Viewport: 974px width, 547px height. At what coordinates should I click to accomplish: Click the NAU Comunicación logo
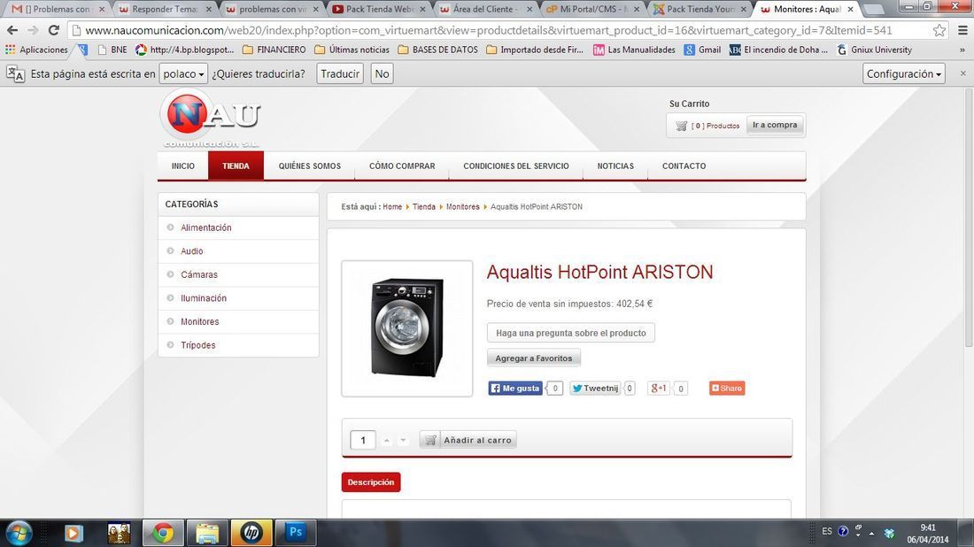(x=211, y=119)
